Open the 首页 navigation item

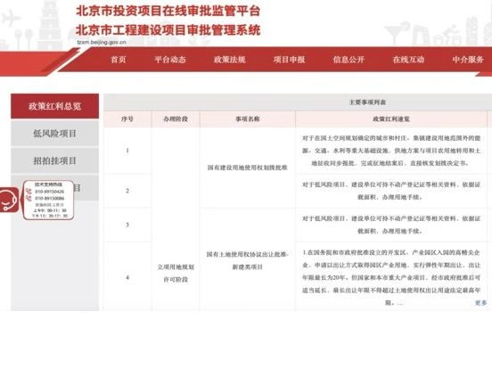119,60
